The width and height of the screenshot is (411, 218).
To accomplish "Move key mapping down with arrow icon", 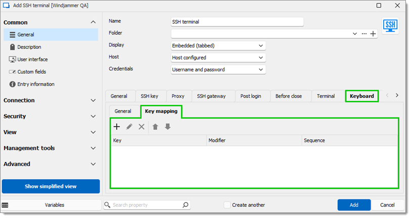I will click(168, 127).
